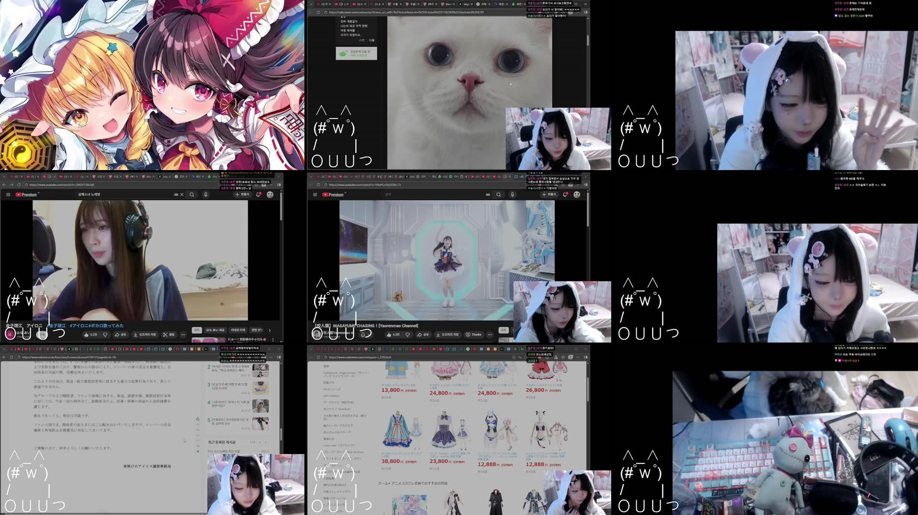Expand more filter chips with the right chevron
Viewport: 918px width, 515px height.
tap(270, 331)
